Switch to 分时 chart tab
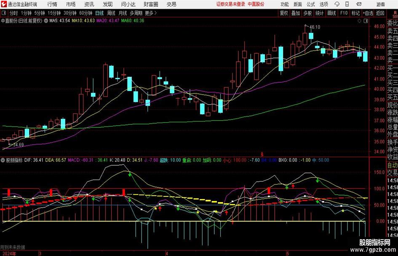This screenshot has height=256, width=398. point(14,13)
